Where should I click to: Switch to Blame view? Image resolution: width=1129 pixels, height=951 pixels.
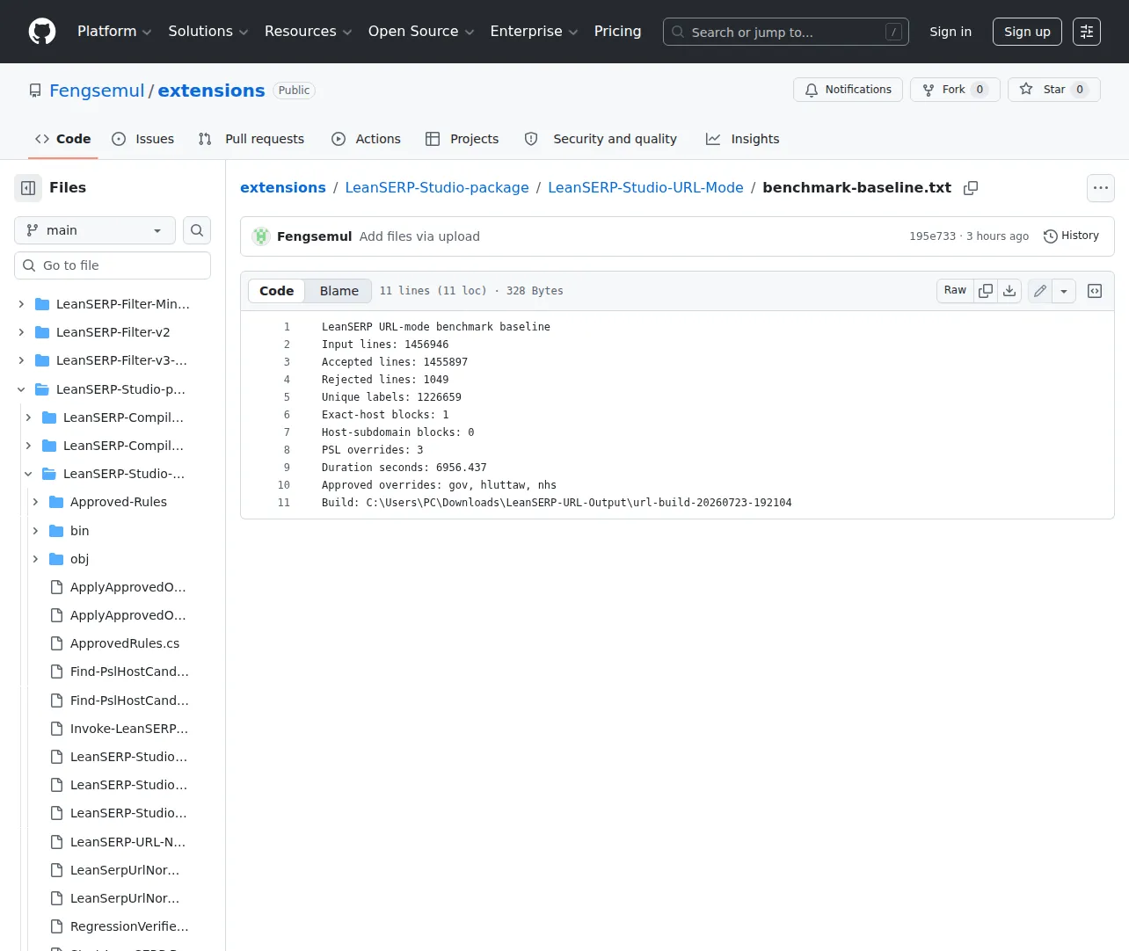pyautogui.click(x=339, y=291)
